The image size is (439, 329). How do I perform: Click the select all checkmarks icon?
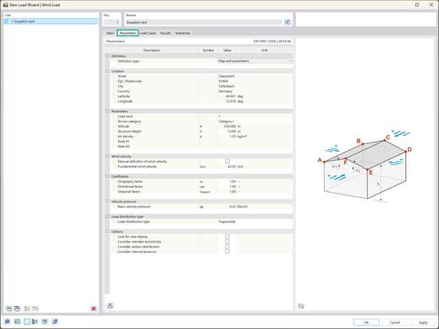tap(27, 308)
